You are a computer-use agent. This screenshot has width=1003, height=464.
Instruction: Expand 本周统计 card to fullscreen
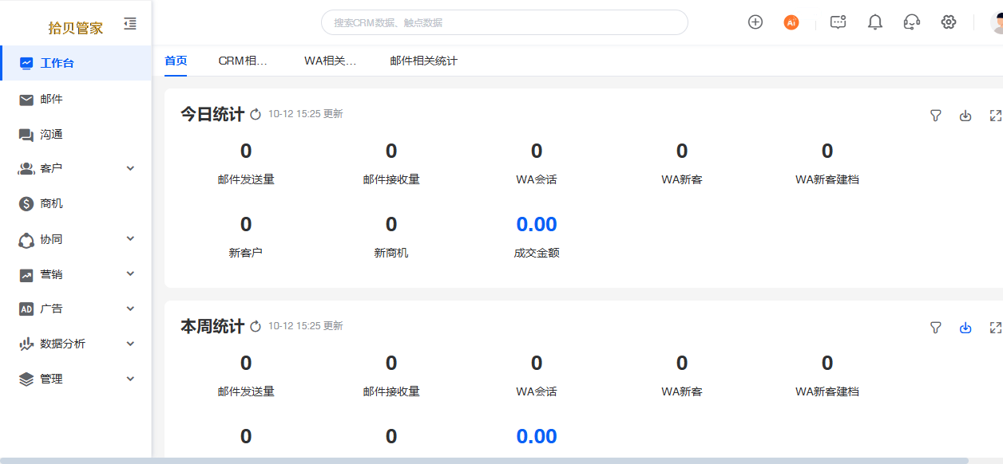point(995,328)
